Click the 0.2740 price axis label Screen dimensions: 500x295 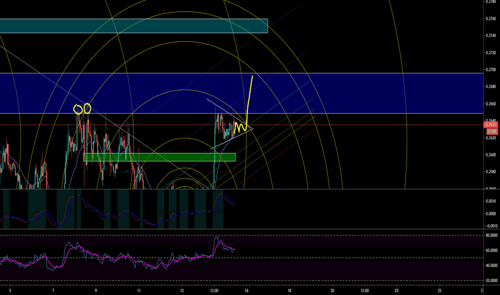pos(491,35)
